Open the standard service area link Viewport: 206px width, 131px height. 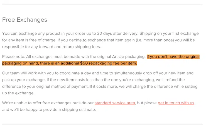tap(115, 103)
